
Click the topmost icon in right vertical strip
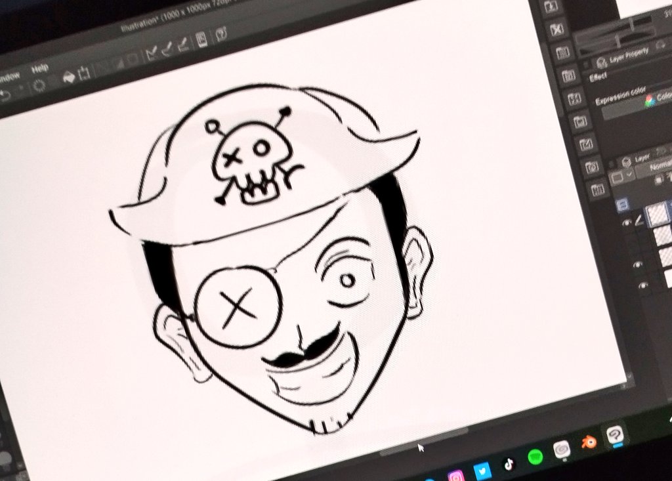(551, 7)
